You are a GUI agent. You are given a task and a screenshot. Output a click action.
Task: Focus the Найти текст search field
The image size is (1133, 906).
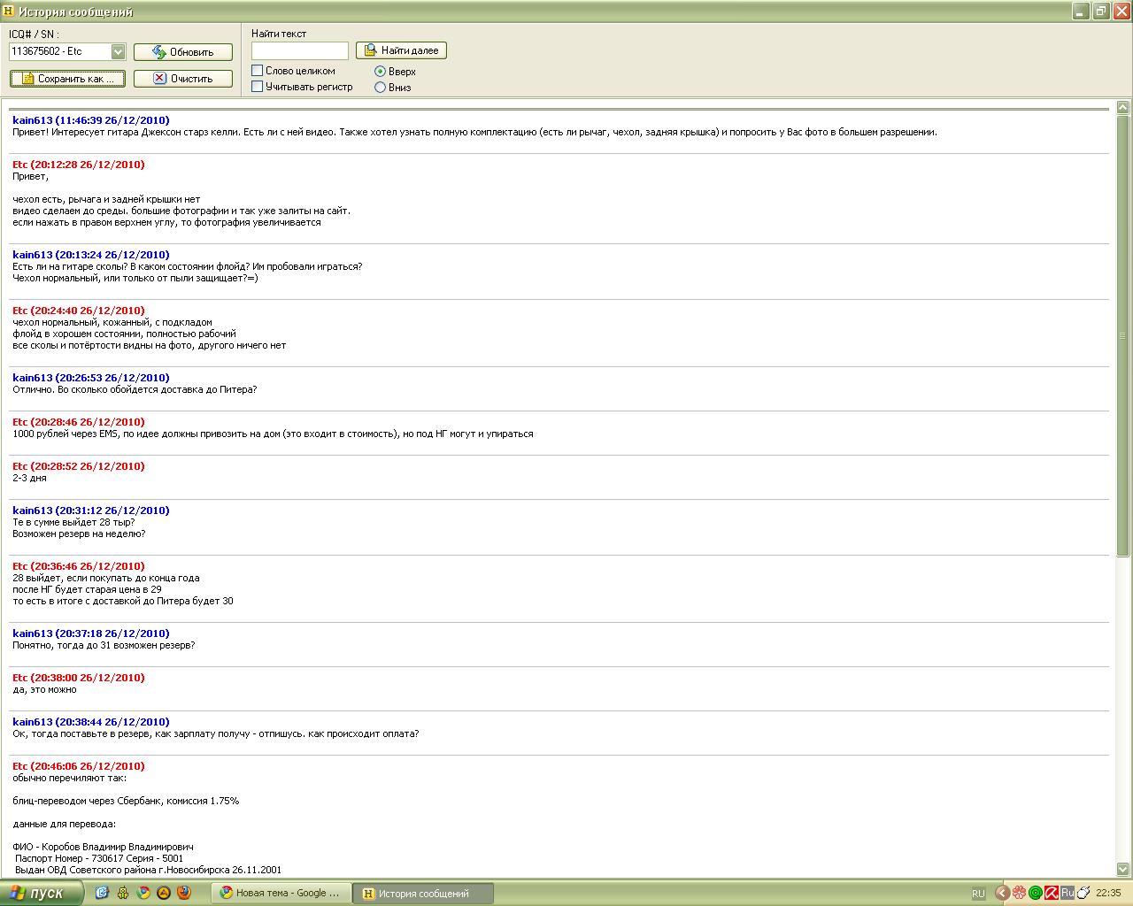pyautogui.click(x=300, y=50)
